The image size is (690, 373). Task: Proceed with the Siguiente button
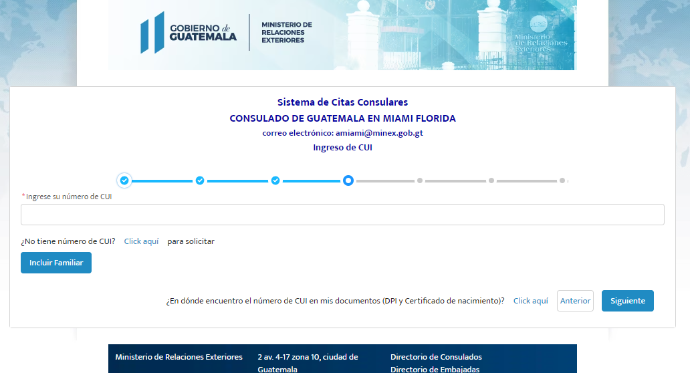click(x=628, y=301)
